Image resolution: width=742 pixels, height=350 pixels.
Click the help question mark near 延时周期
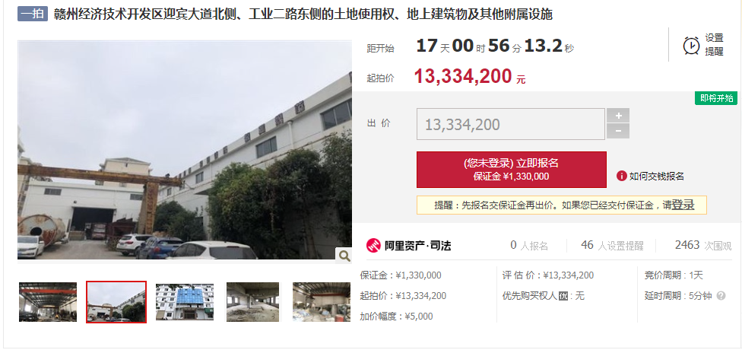pyautogui.click(x=721, y=296)
